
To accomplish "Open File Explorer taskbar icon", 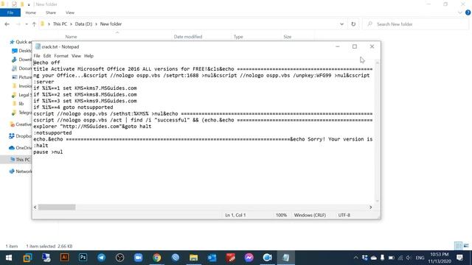I will coord(193,258).
